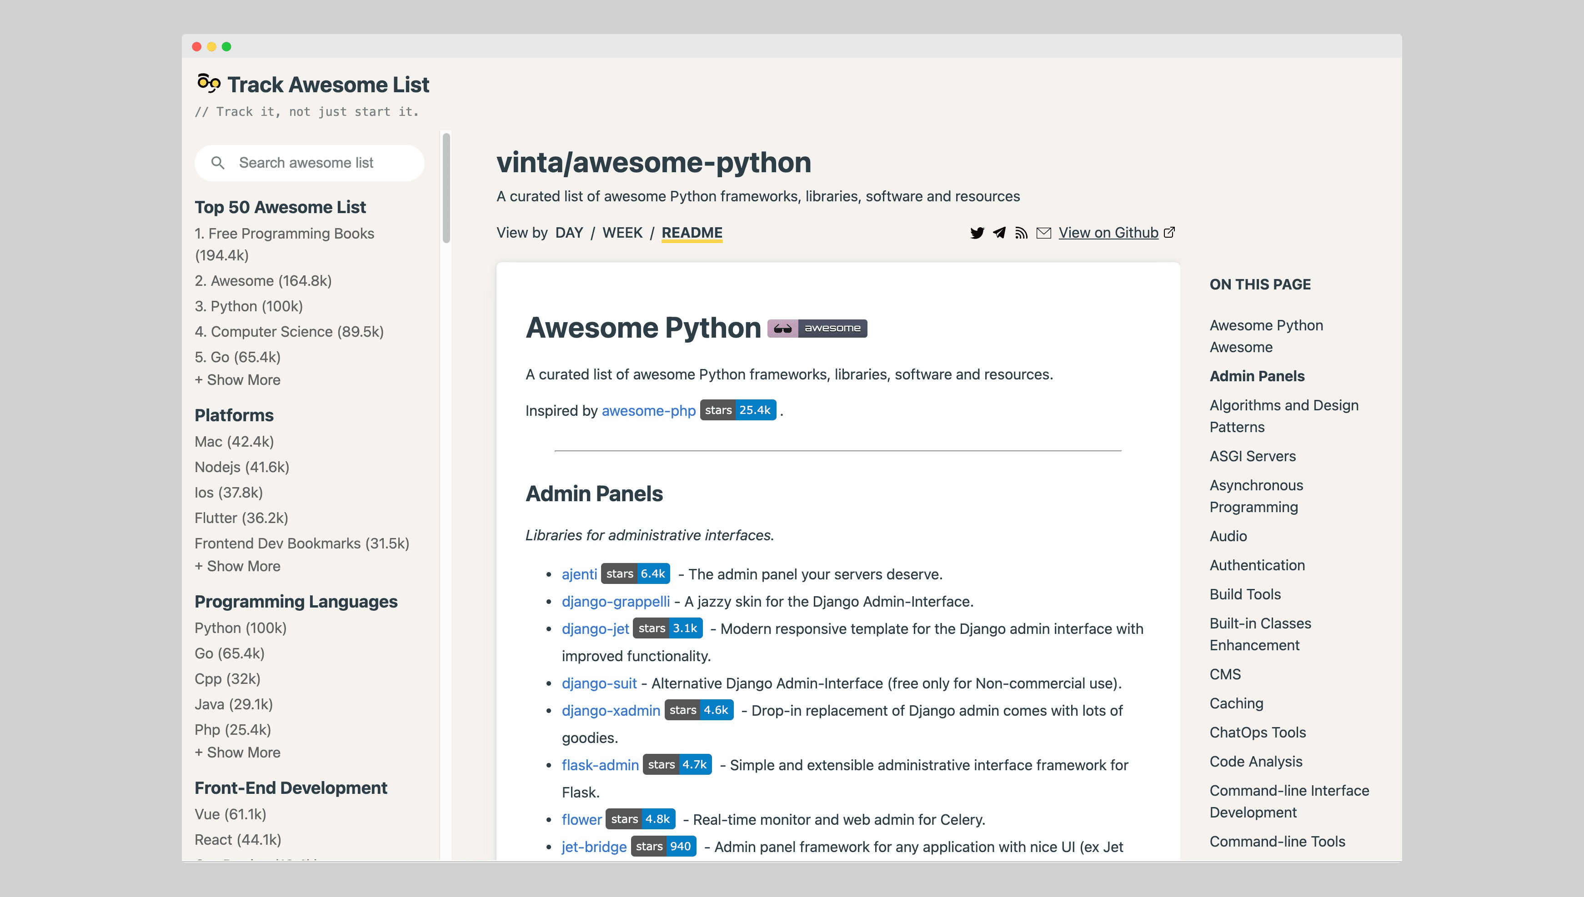Jump to ChatOps Tools section
1584x897 pixels.
pos(1258,733)
